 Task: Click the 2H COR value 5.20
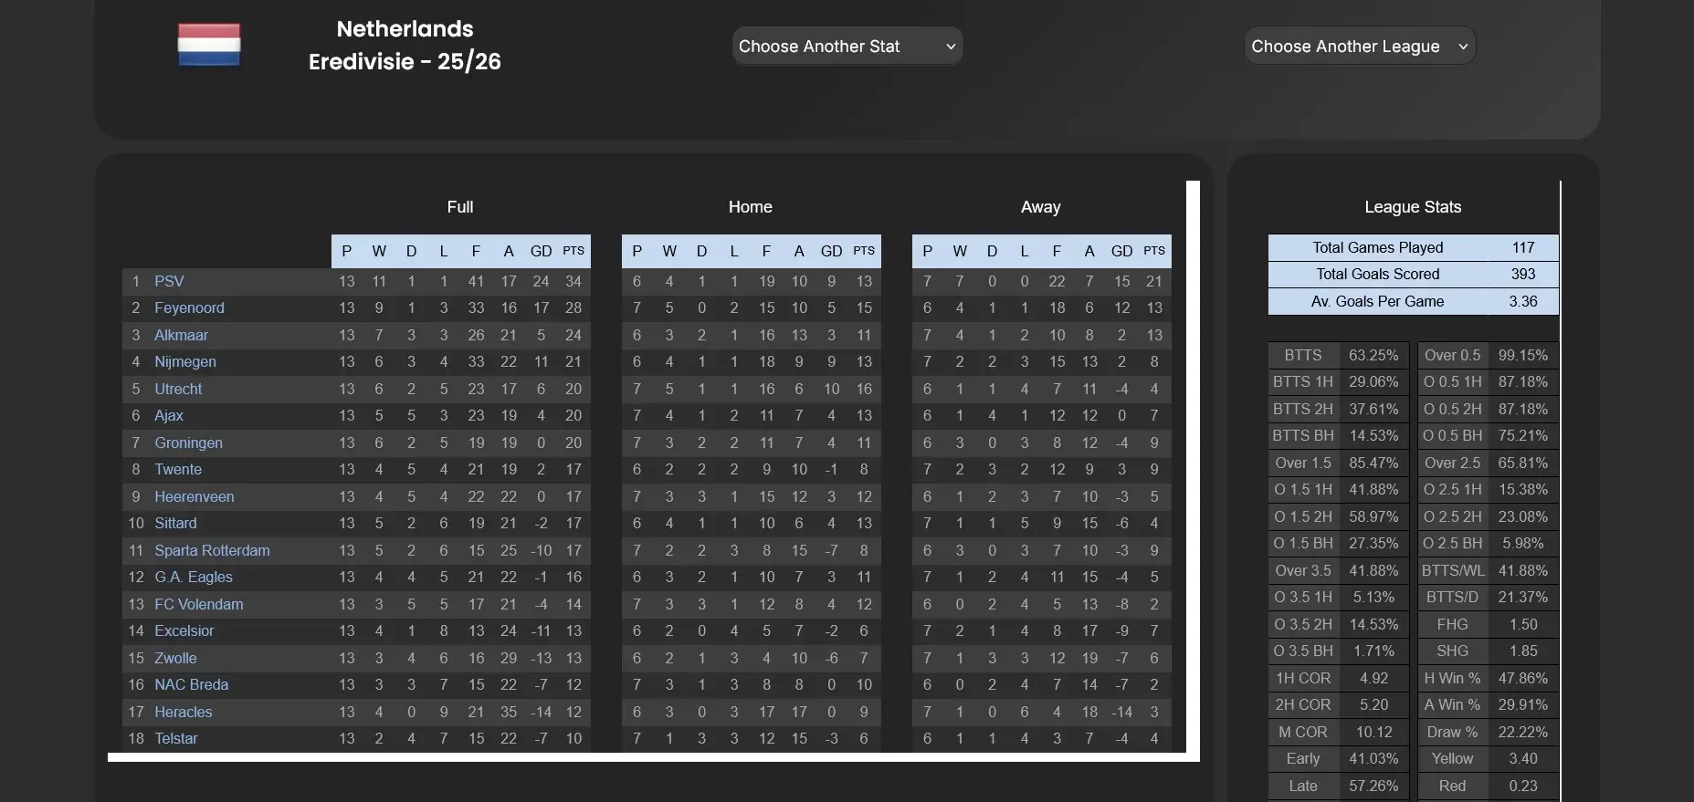(1373, 704)
